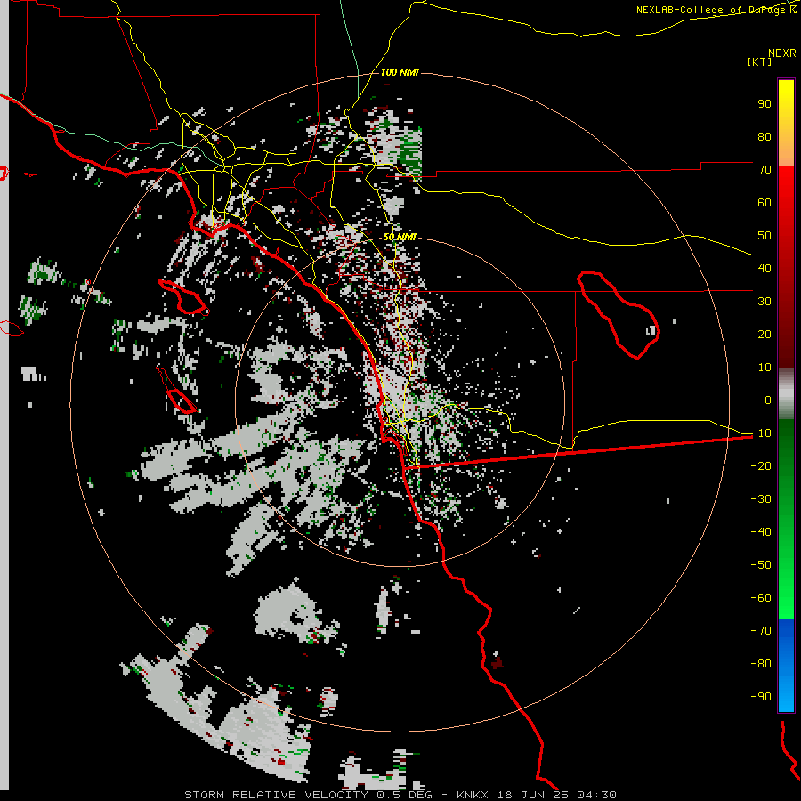The height and width of the screenshot is (801, 801).
Task: Click the positive 70 scale value
Action: tap(765, 170)
